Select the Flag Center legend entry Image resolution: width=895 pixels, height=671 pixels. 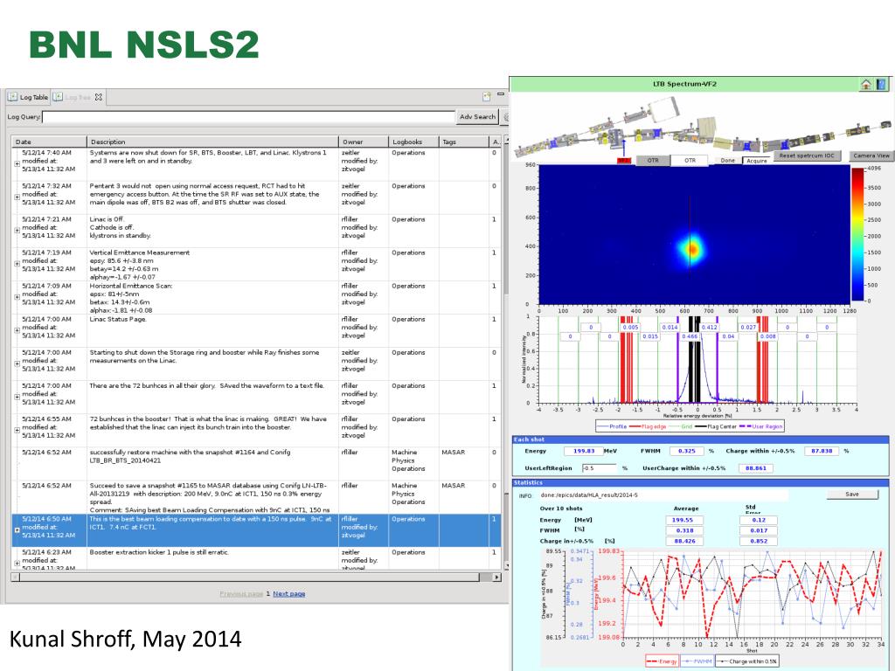(716, 426)
